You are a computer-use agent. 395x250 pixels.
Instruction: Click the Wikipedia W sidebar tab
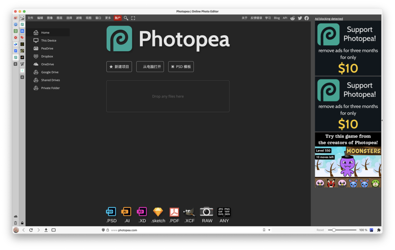pos(22,64)
